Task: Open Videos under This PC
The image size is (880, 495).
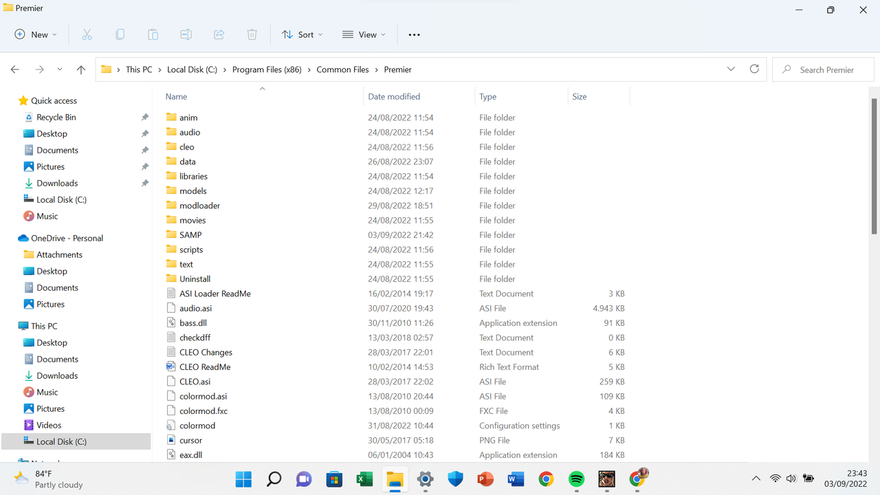Action: (x=49, y=426)
